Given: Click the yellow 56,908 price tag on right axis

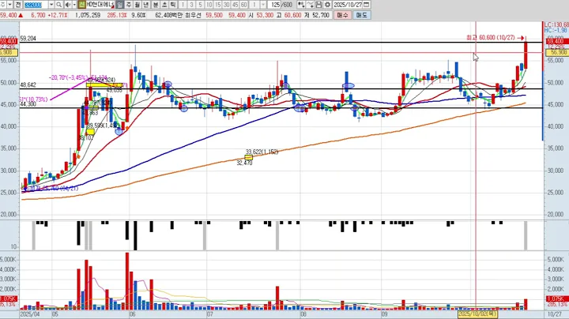Looking at the screenshot, I should point(557,53).
